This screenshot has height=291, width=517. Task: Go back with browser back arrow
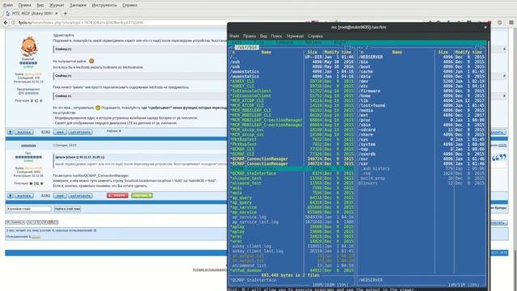[6, 23]
